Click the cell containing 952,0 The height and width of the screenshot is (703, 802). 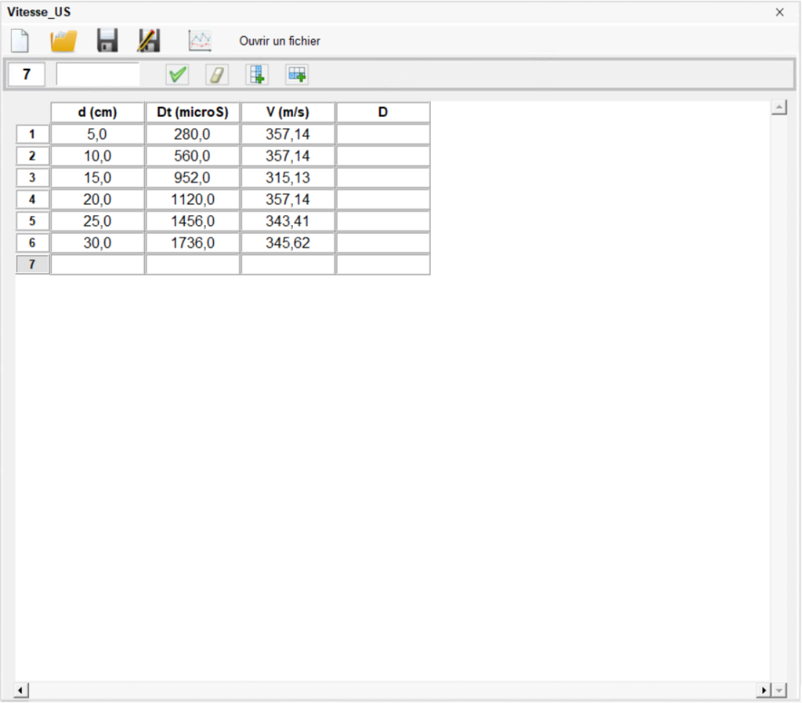click(x=192, y=178)
